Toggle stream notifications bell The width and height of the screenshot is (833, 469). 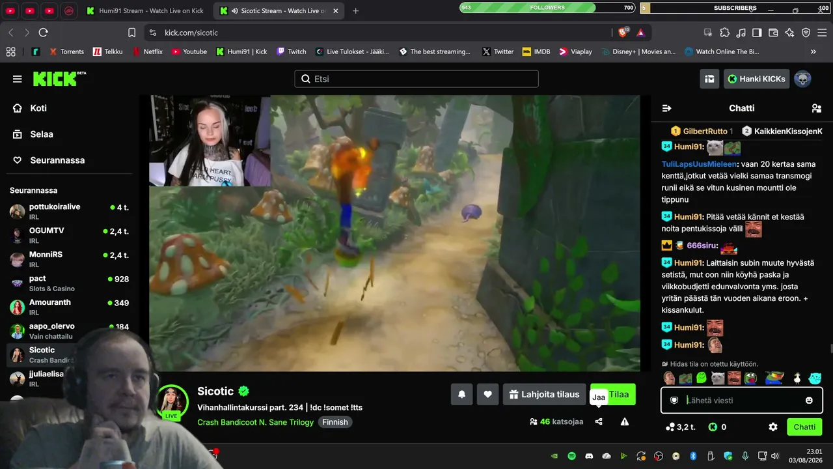[x=462, y=394]
